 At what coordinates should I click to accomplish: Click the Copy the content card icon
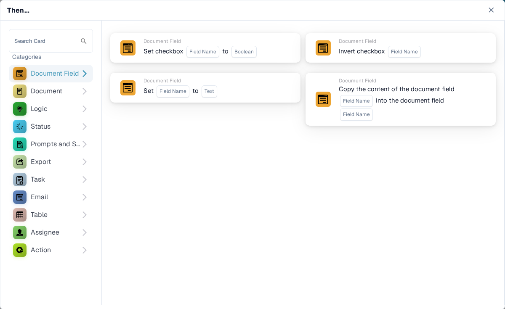pos(323,99)
